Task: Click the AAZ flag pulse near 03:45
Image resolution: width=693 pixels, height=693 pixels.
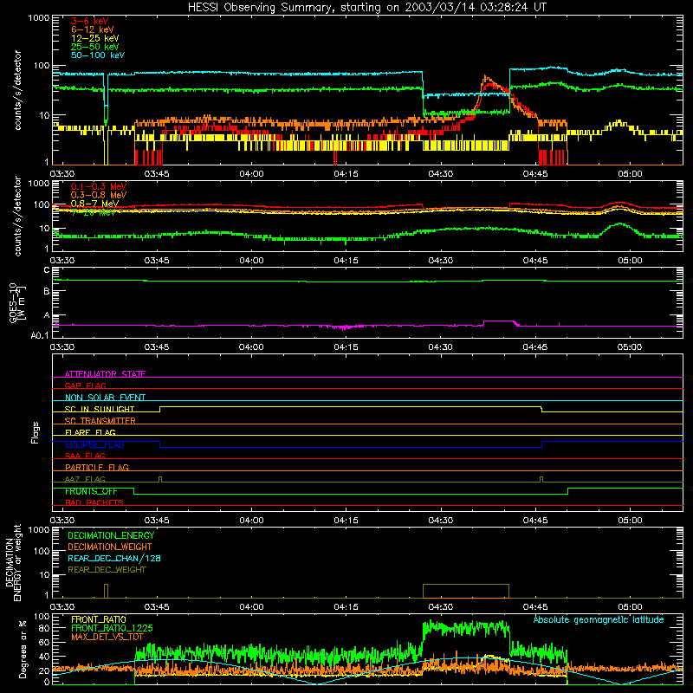Action: [x=160, y=479]
